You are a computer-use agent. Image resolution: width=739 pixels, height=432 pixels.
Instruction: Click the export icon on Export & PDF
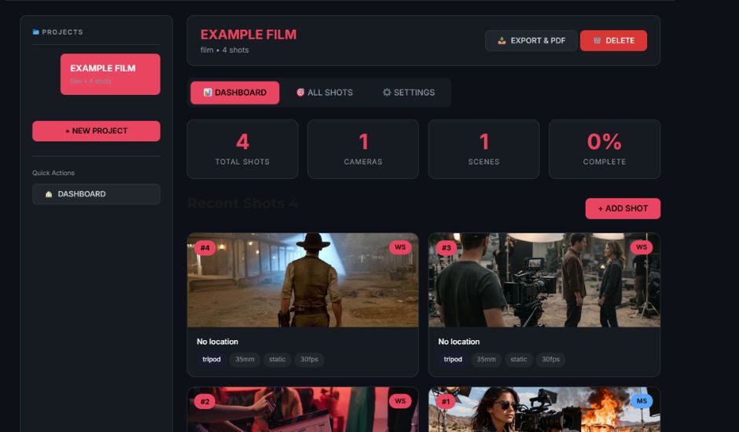(x=502, y=41)
